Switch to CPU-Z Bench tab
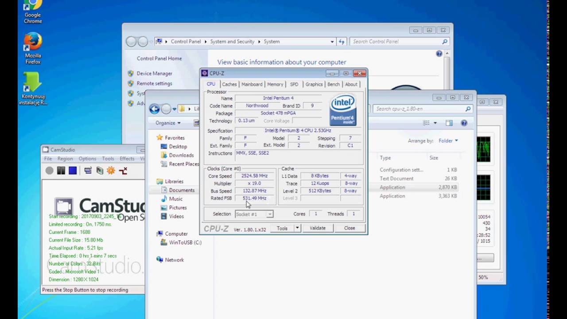567x319 pixels. pos(334,84)
